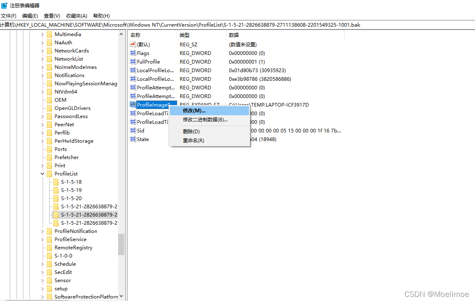Expand the Schedule tree node
This screenshot has width=475, height=301.
(42, 264)
